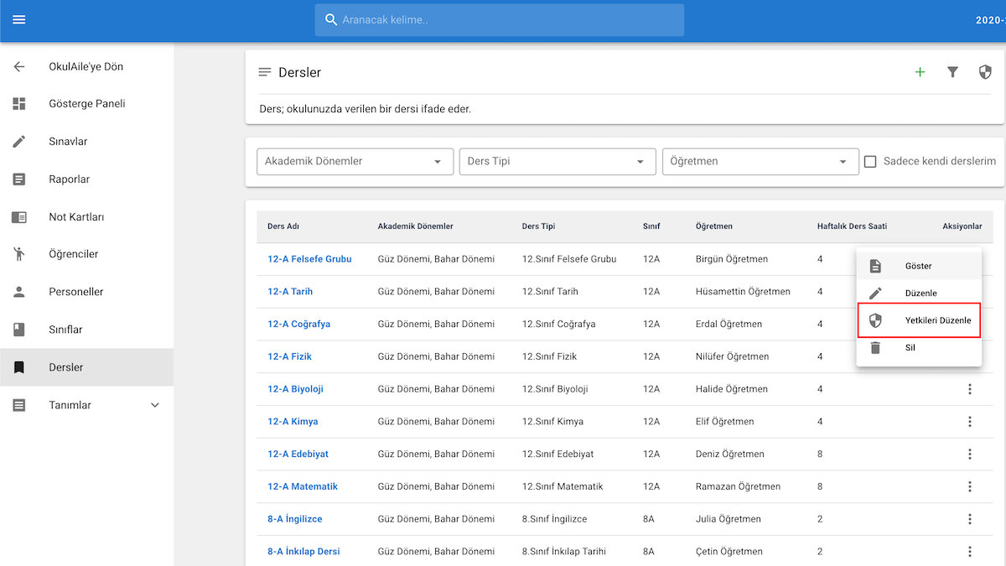Toggle the Sadece kendi derslerim checkbox
The width and height of the screenshot is (1006, 566).
pyautogui.click(x=870, y=161)
